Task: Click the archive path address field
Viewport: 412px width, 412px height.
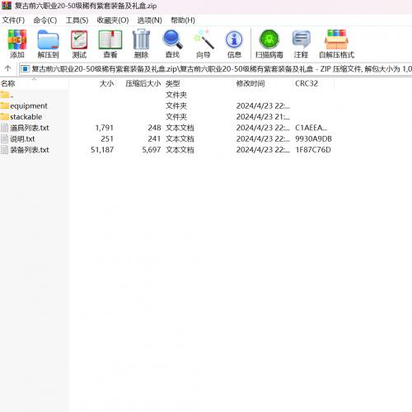Action: click(x=216, y=68)
